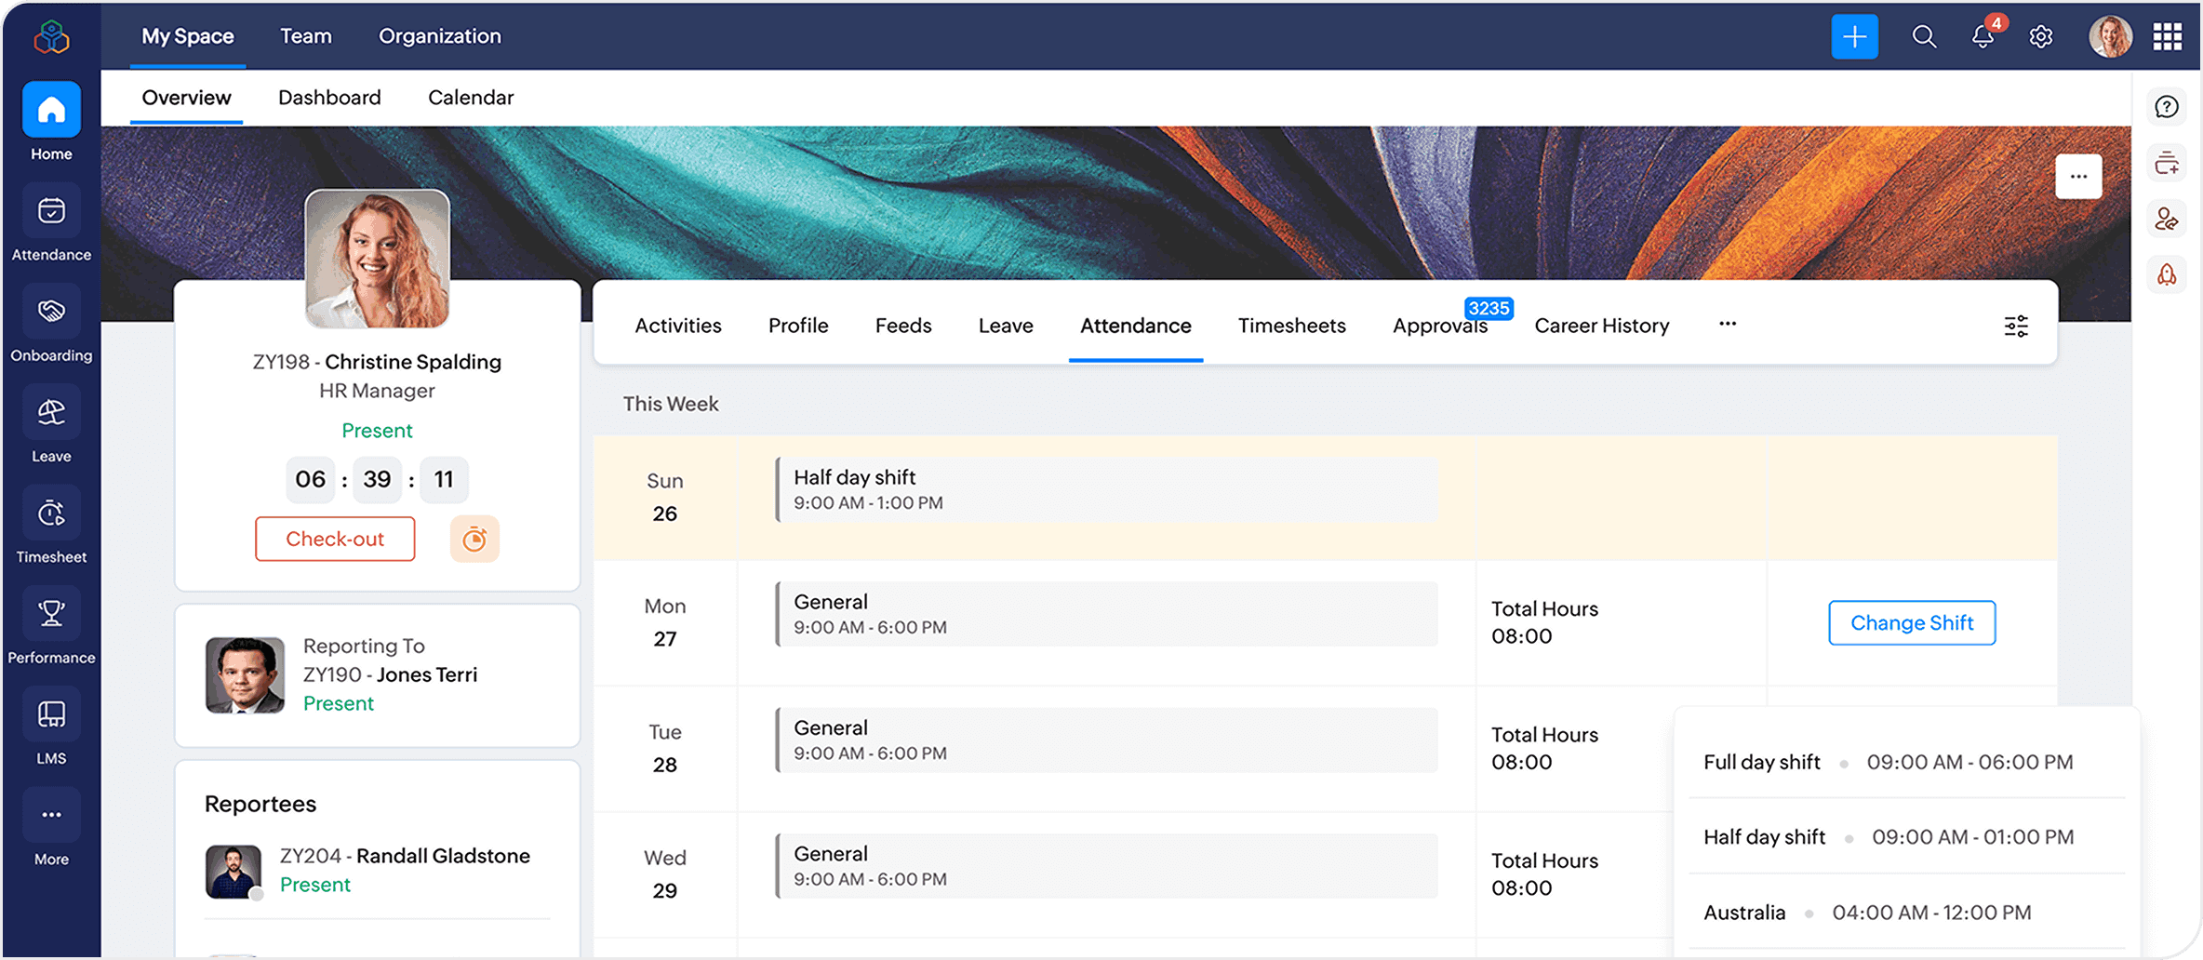Click the add-request icon in the right rail
2203x960 pixels.
(x=2167, y=163)
